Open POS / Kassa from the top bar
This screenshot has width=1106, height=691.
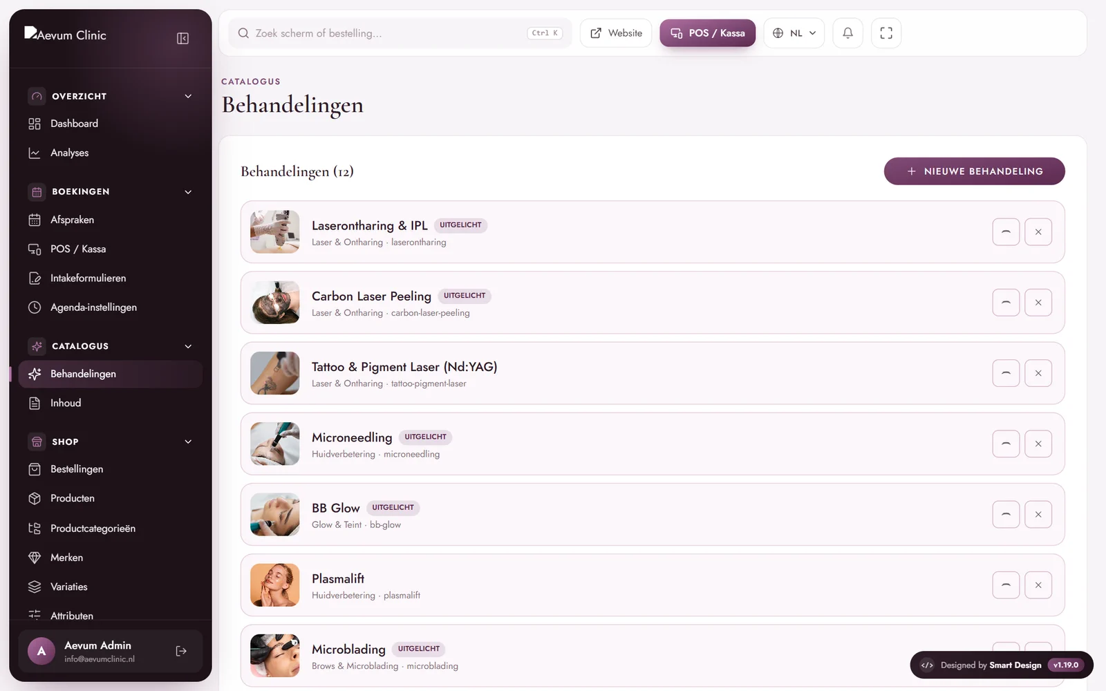707,33
